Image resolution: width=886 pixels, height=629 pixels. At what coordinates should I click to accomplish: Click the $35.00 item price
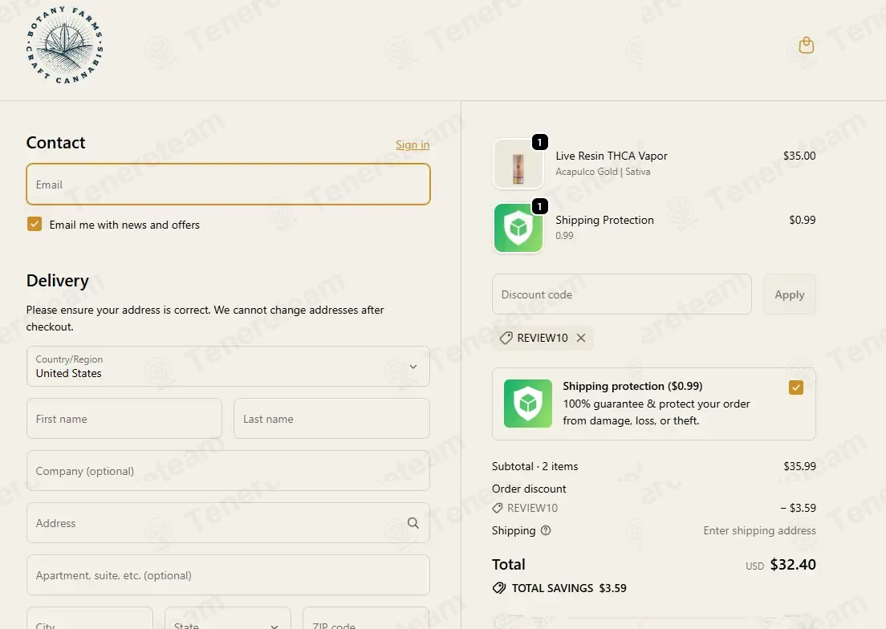click(x=799, y=156)
